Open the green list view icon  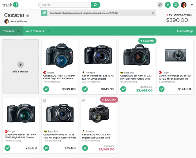point(175,5)
